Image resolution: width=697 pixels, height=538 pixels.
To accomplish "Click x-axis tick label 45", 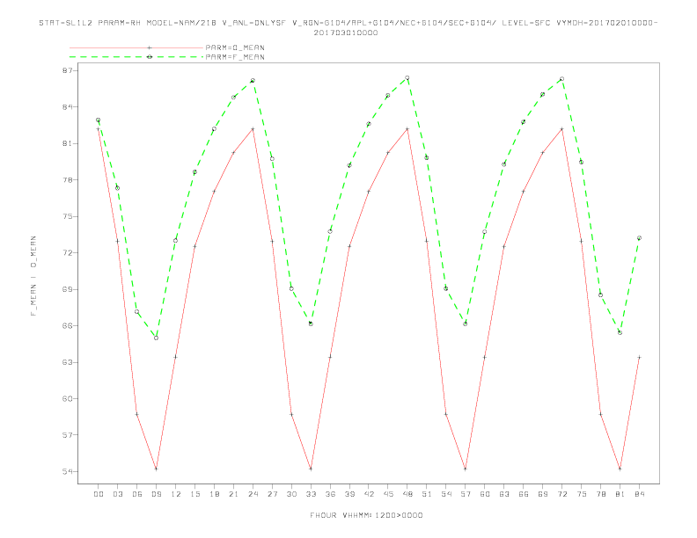I will [x=388, y=494].
